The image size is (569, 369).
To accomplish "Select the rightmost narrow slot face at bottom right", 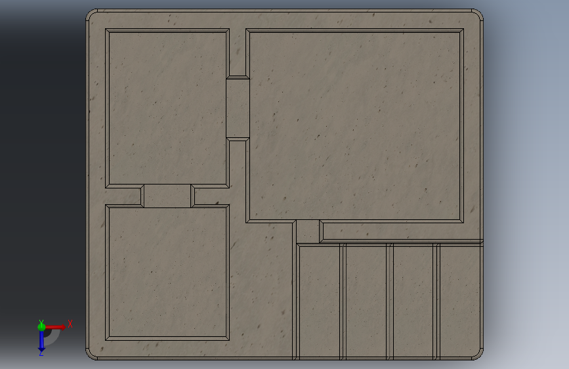I will click(x=459, y=302).
